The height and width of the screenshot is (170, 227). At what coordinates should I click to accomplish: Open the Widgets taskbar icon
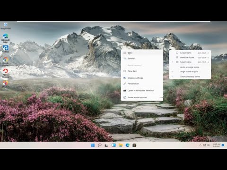[113, 145]
